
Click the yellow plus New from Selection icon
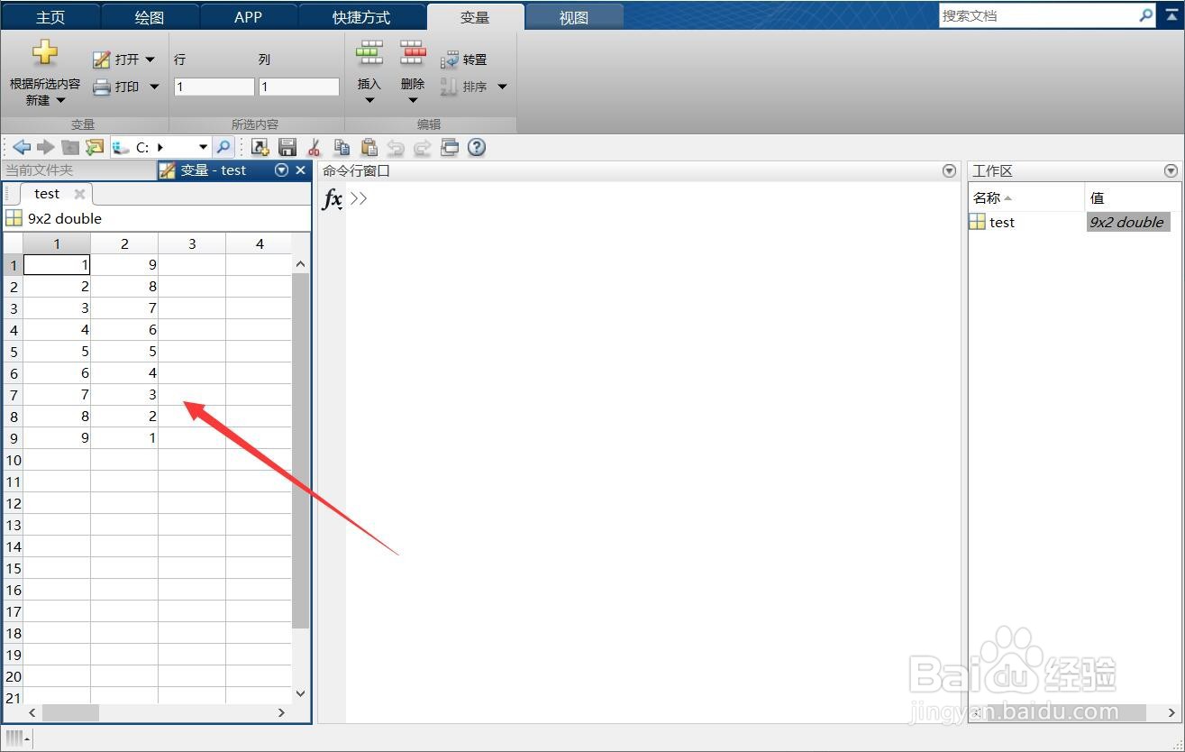(x=45, y=53)
